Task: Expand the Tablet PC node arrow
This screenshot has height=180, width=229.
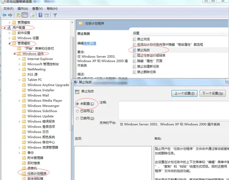Action: (x=19, y=80)
